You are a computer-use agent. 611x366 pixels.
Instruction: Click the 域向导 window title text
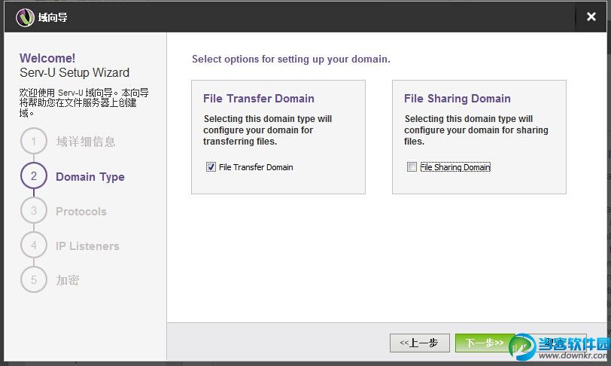[x=53, y=17]
